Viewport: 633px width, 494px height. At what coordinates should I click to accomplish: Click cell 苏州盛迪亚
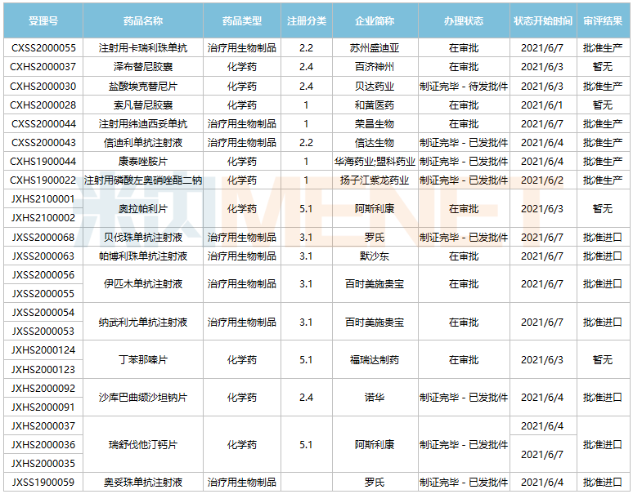(375, 48)
